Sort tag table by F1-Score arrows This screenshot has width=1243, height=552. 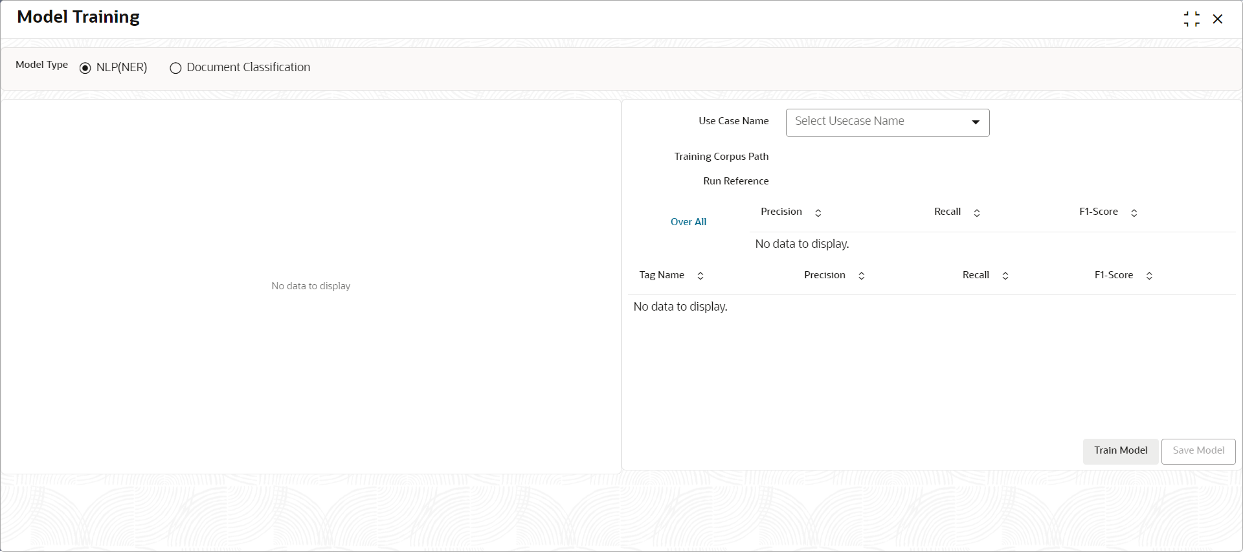point(1149,276)
